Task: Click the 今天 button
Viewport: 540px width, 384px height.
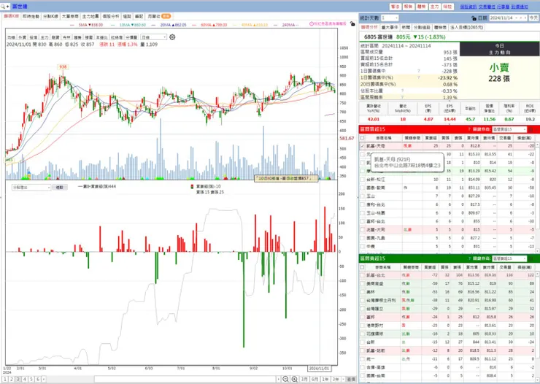Action: click(533, 18)
